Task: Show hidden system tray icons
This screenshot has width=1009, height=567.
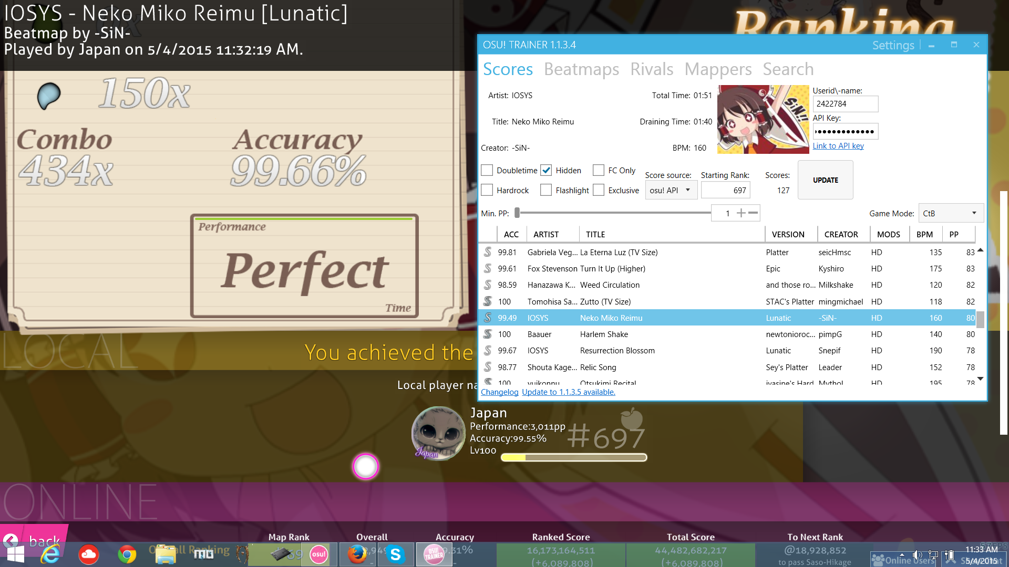Action: [902, 555]
